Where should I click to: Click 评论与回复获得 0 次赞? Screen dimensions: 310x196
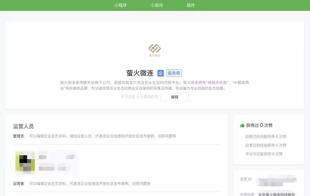pos(264,154)
